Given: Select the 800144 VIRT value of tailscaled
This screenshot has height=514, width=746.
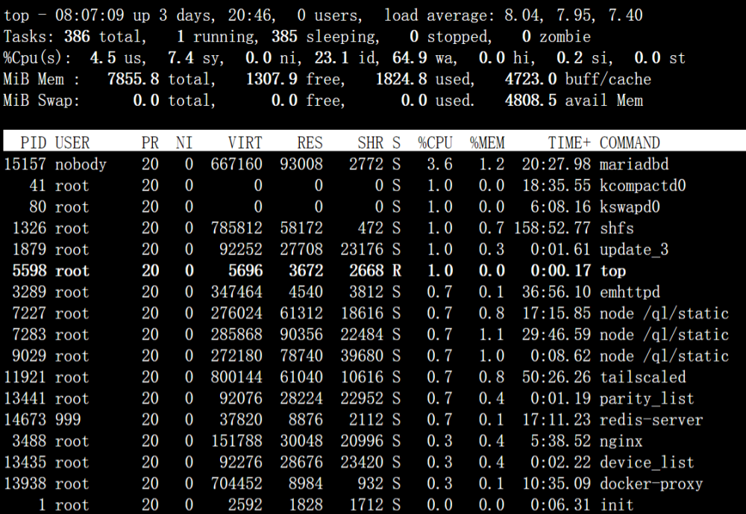Looking at the screenshot, I should pos(236,377).
